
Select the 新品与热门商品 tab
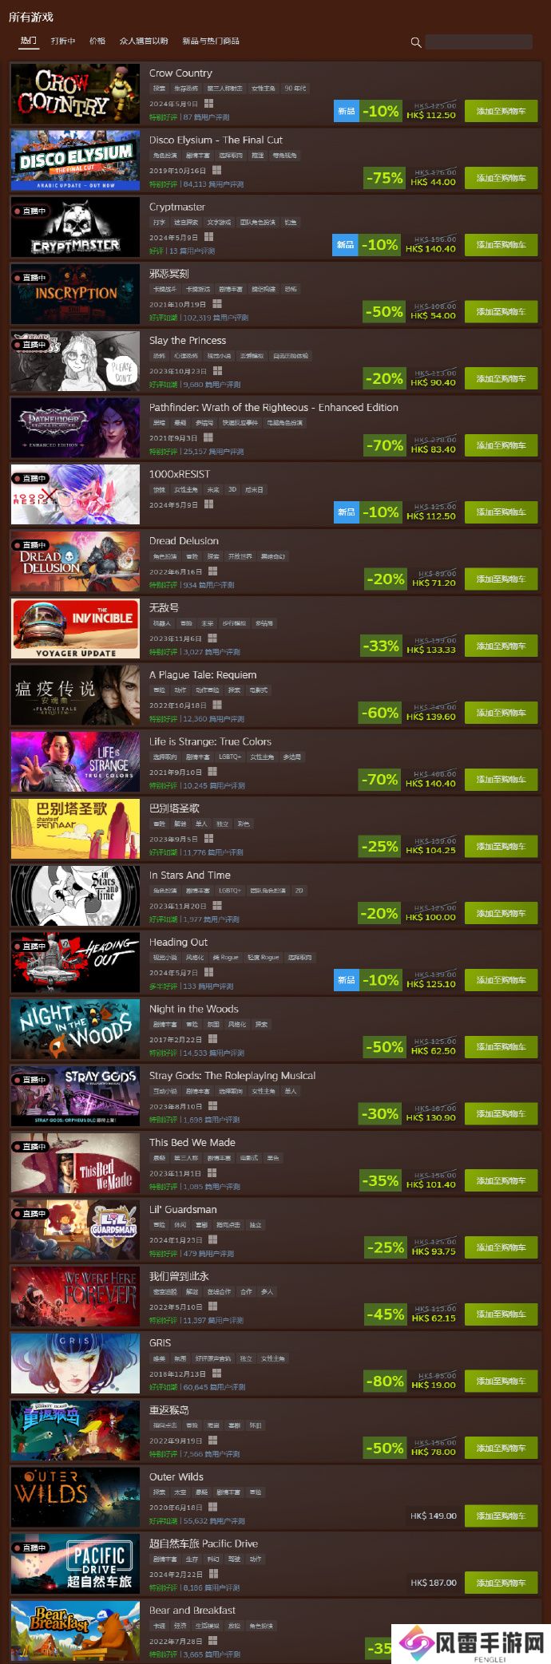click(211, 41)
